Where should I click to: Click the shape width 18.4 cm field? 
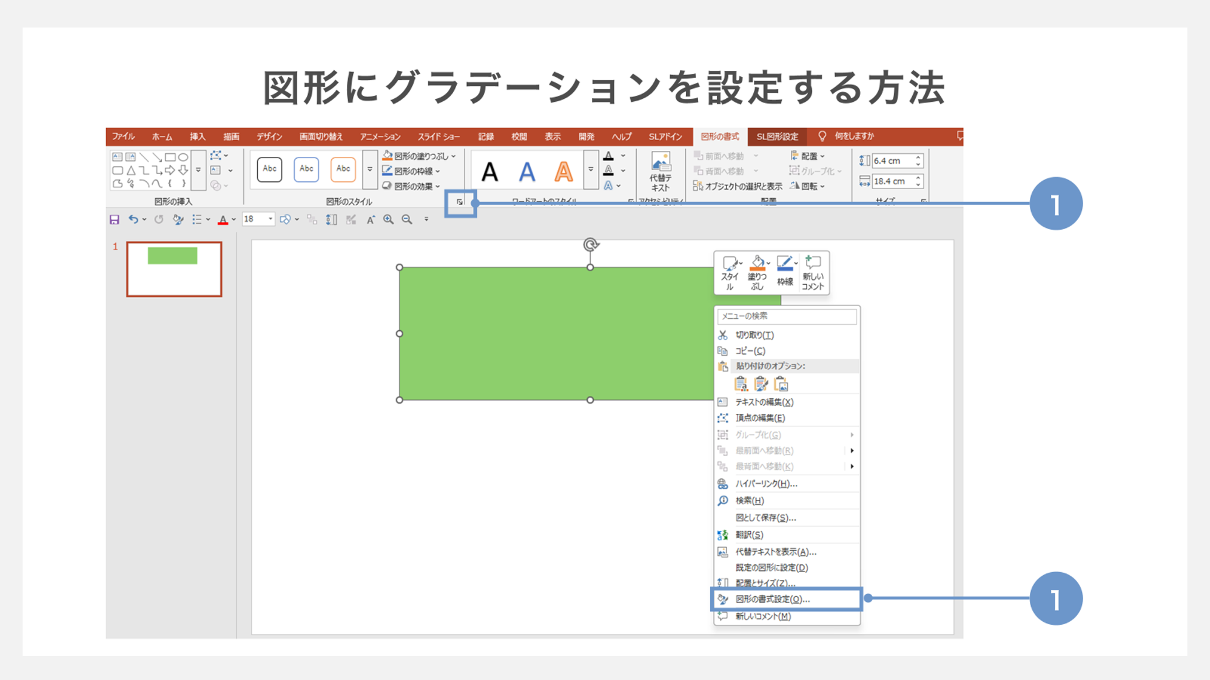(x=892, y=181)
